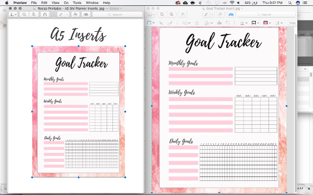Click the Edited title dropdown arrow
The image size is (313, 195).
click(x=121, y=9)
